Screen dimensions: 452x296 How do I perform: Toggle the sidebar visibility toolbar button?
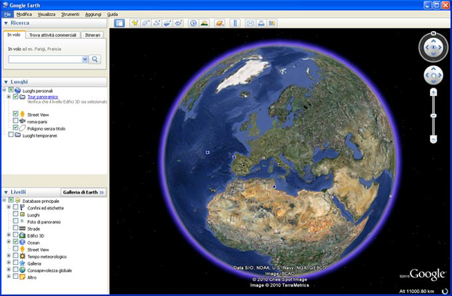pos(119,23)
